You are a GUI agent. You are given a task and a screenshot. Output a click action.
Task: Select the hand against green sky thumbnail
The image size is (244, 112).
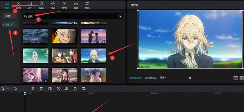click(x=36, y=56)
